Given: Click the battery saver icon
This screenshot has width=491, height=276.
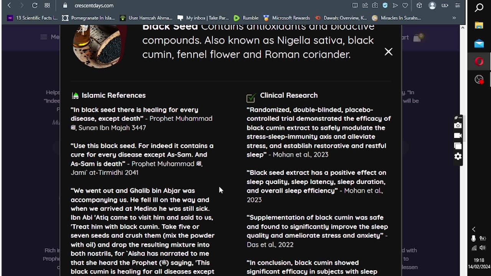Looking at the screenshot, I should [x=445, y=5].
